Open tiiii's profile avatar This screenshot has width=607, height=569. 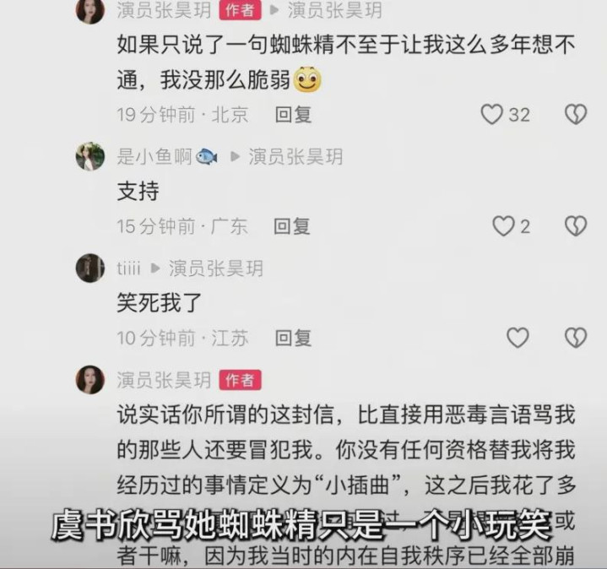(x=90, y=268)
